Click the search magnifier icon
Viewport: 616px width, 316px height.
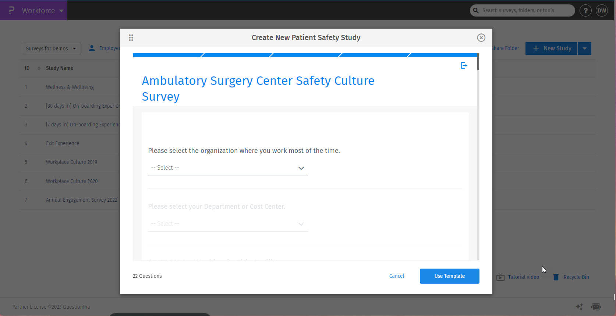click(x=476, y=10)
